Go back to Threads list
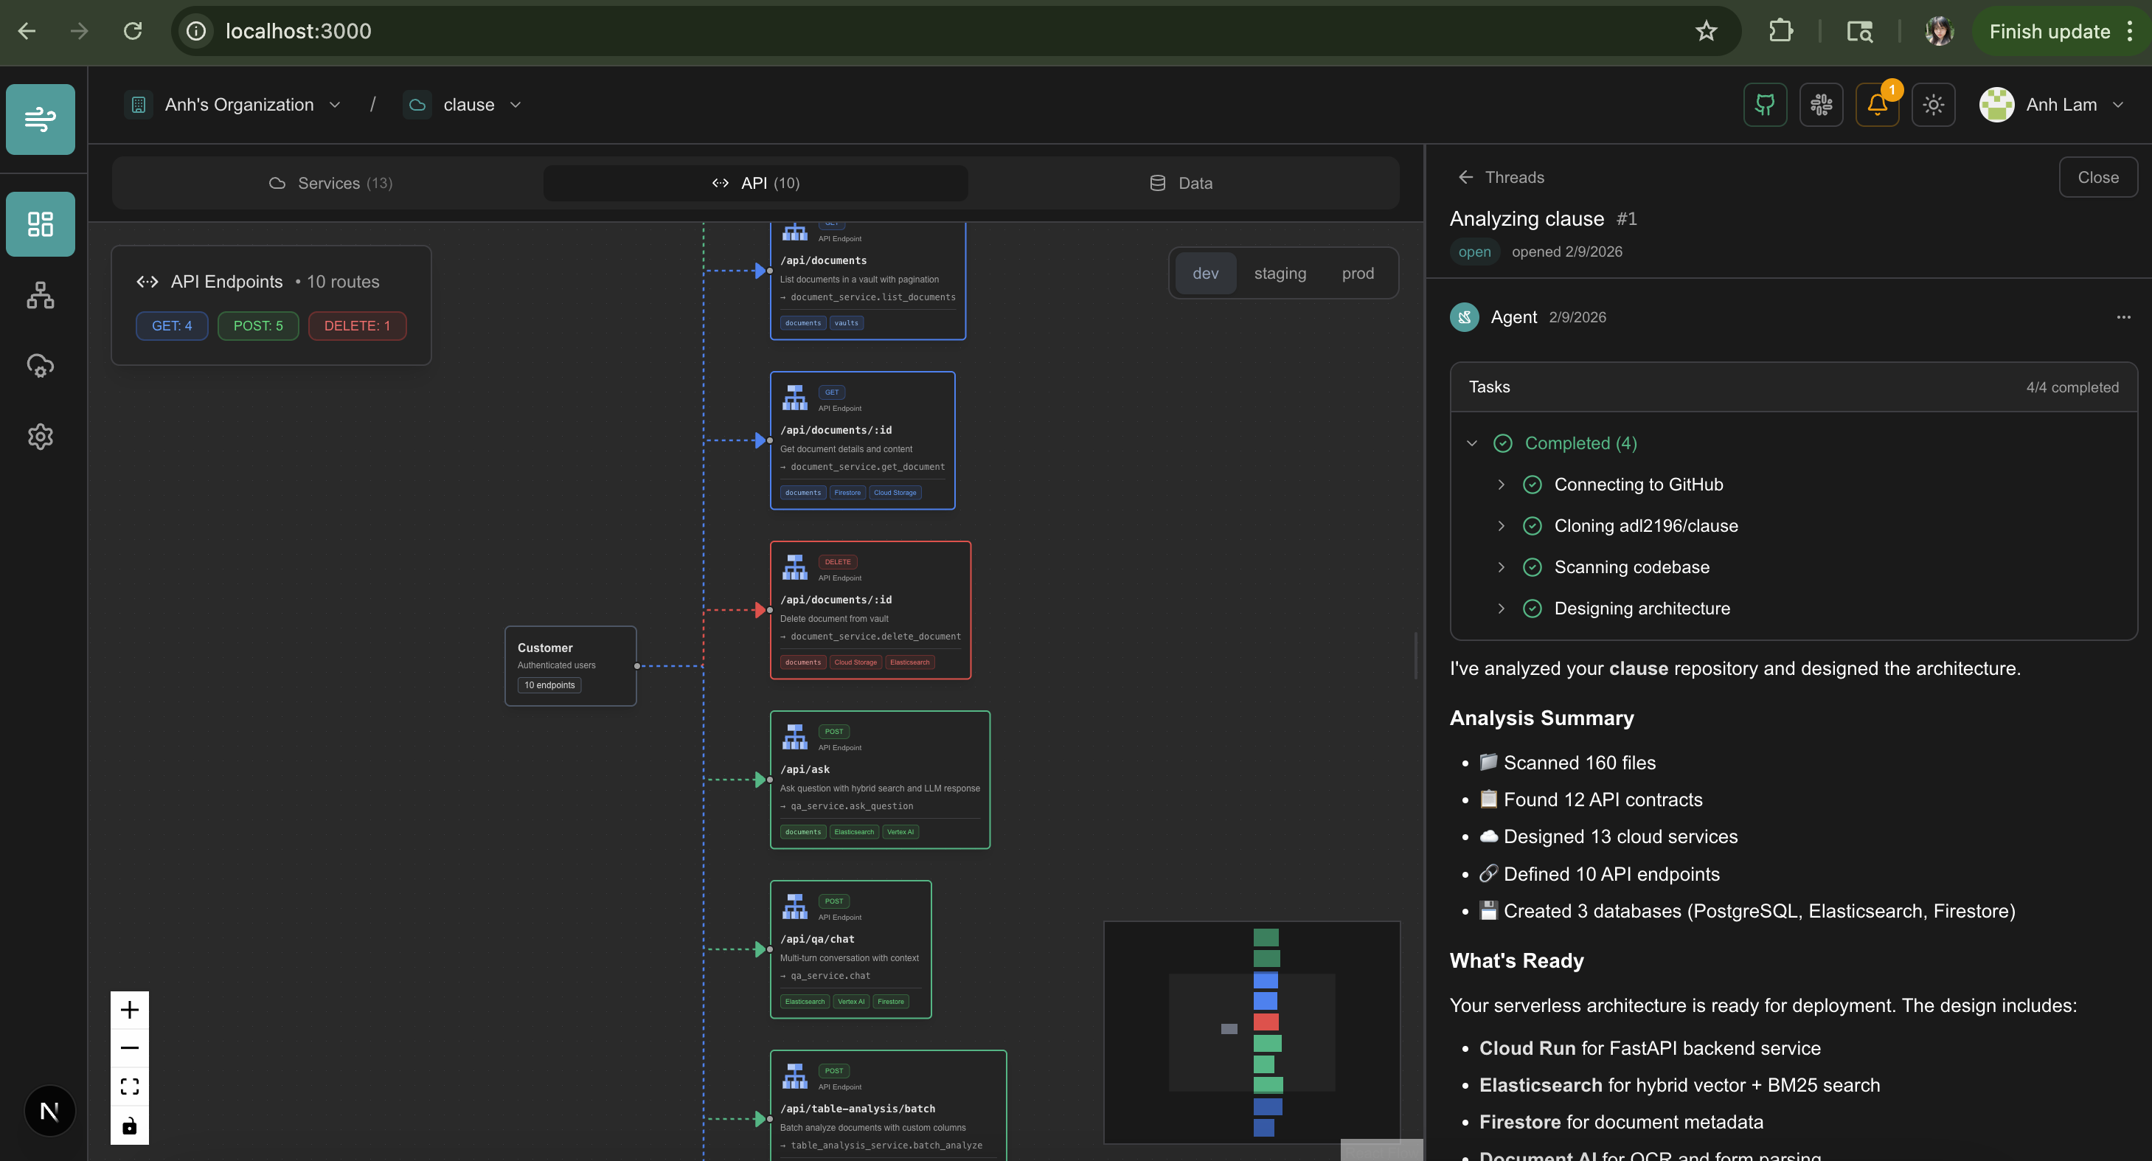Image resolution: width=2152 pixels, height=1161 pixels. coord(1502,177)
